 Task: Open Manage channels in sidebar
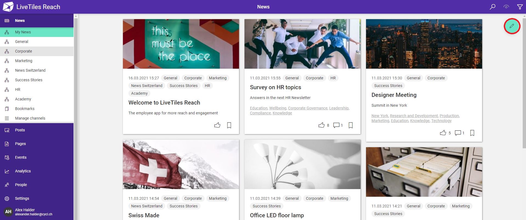37,118
